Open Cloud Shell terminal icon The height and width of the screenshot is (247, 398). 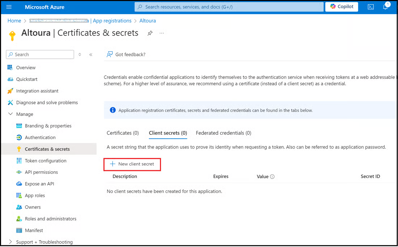(x=371, y=7)
